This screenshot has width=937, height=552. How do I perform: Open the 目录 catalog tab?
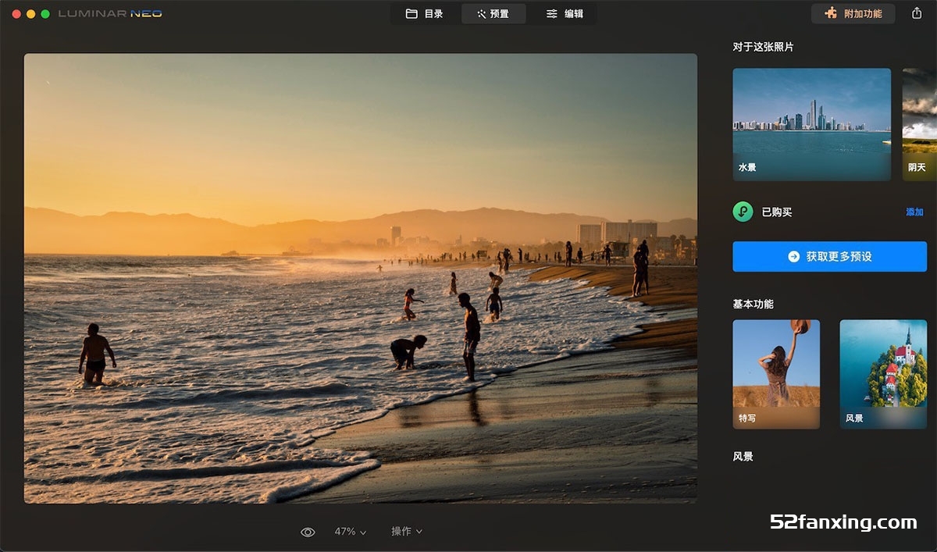pos(424,13)
